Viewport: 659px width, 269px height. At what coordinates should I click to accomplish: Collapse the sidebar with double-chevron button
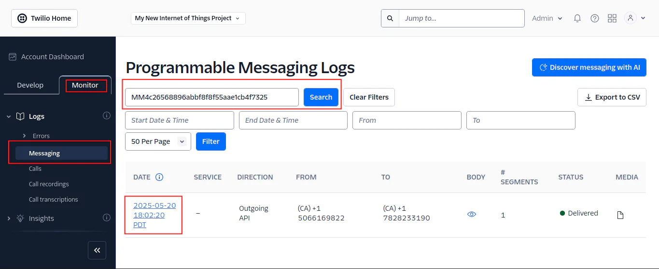97,250
